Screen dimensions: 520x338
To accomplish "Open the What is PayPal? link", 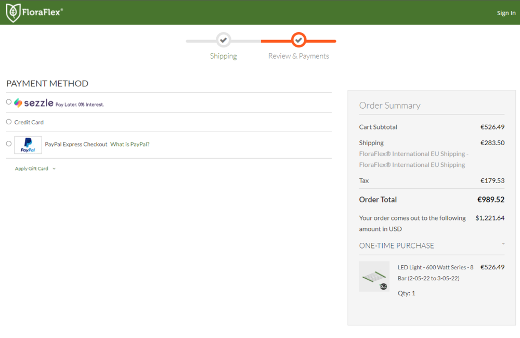I will point(129,144).
